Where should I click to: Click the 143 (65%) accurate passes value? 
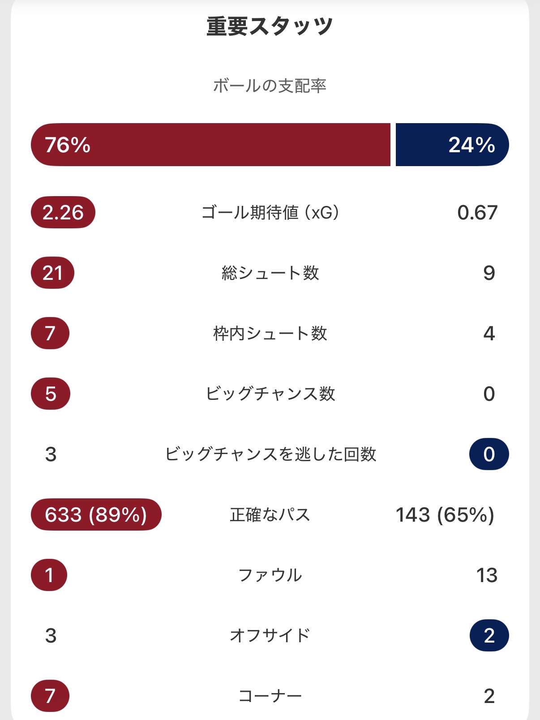[445, 514]
